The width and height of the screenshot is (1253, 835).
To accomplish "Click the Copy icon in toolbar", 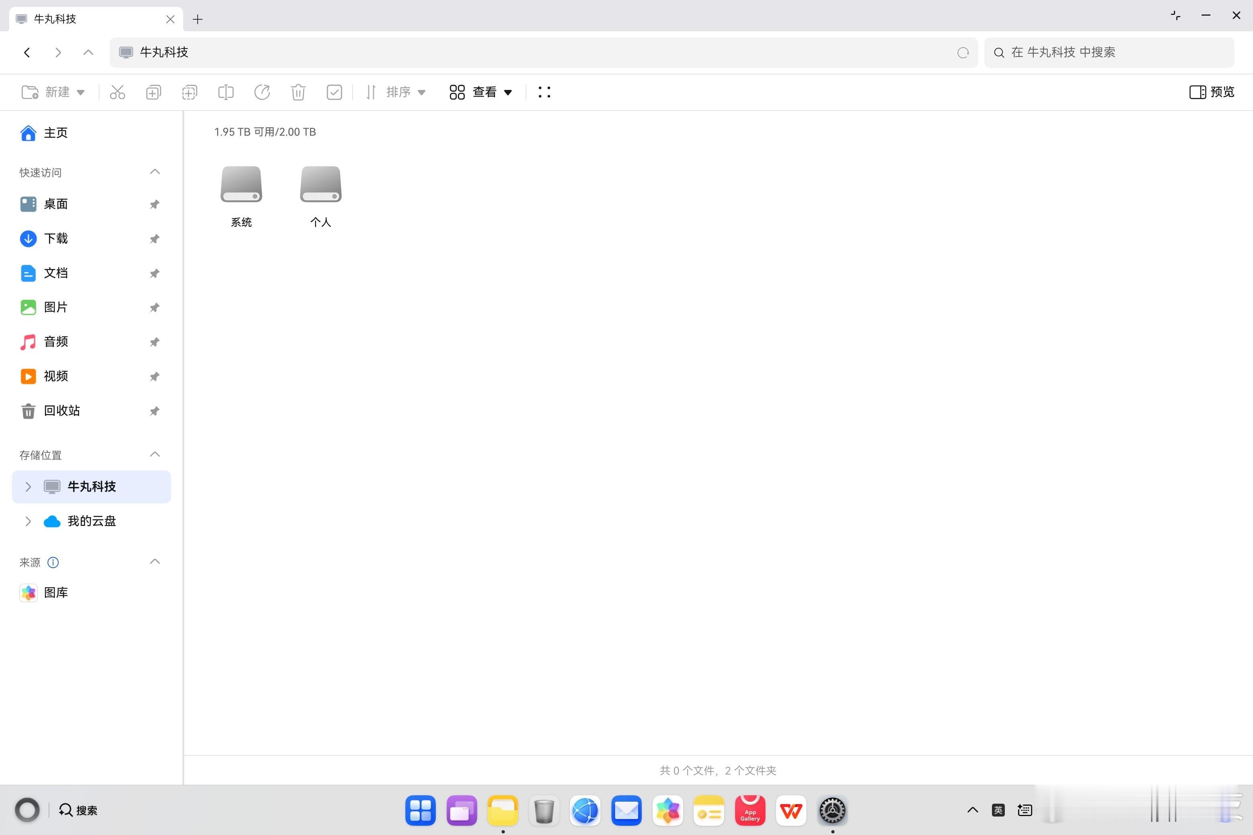I will coord(153,92).
